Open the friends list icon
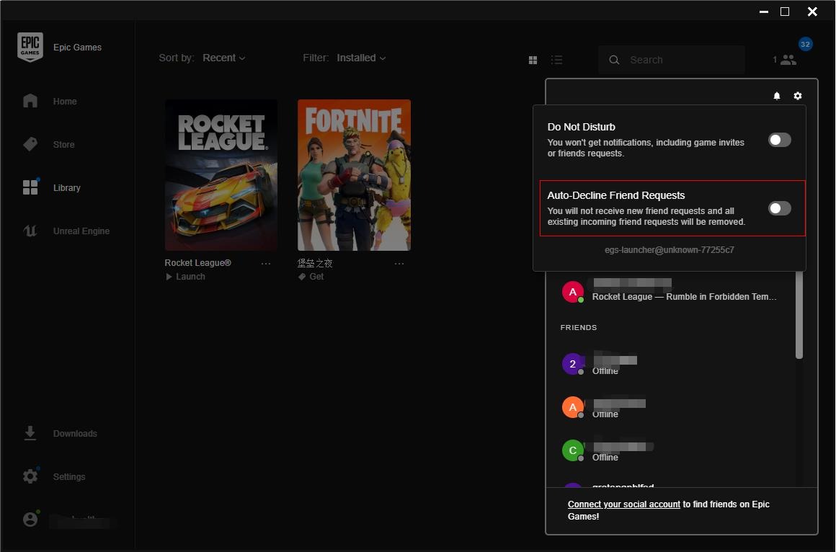Viewport: 836px width, 552px height. pyautogui.click(x=788, y=60)
